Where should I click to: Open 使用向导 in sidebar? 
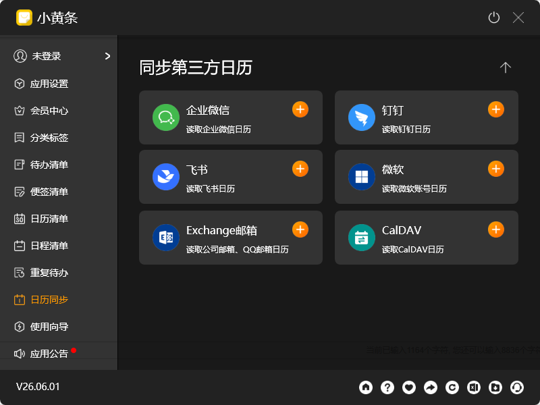point(59,327)
